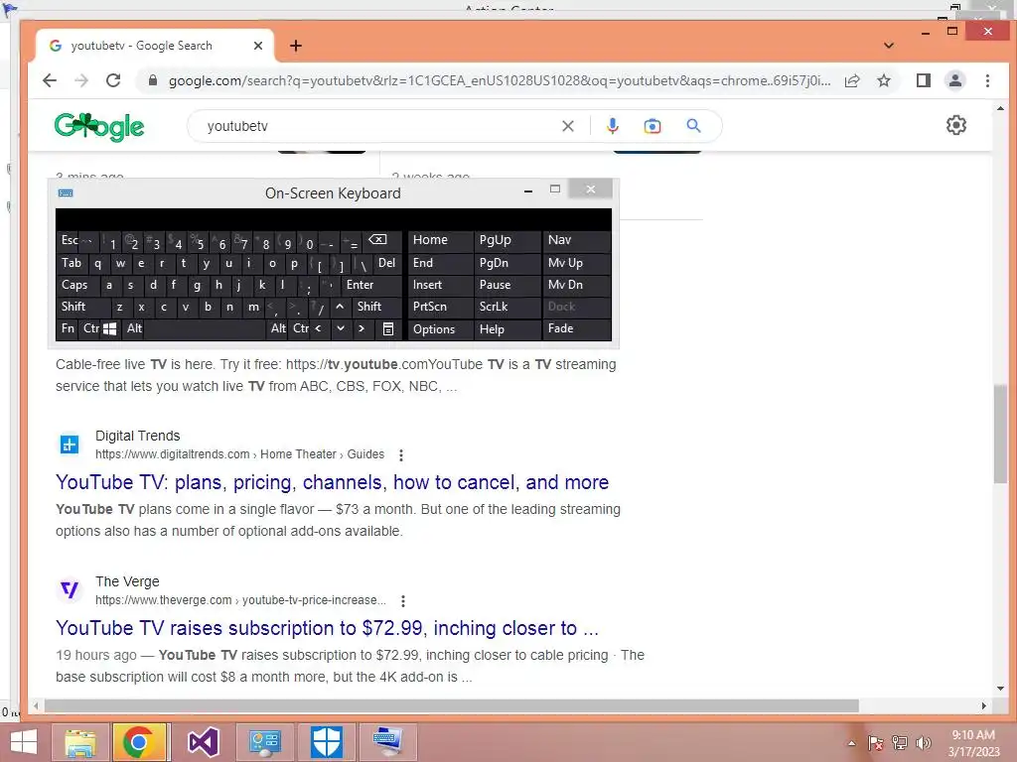
Task: Open YouTube TV raises subscription to $72.99 link
Action: (327, 628)
